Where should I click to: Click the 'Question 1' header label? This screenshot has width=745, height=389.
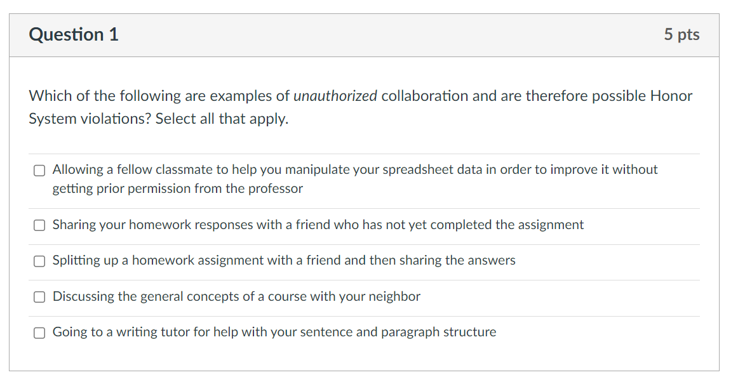point(74,35)
